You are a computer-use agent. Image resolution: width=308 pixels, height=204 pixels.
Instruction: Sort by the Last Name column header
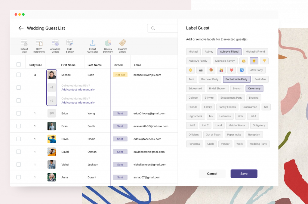95,65
